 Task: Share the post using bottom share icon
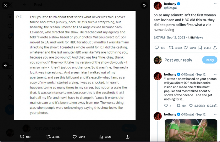click(x=127, y=137)
